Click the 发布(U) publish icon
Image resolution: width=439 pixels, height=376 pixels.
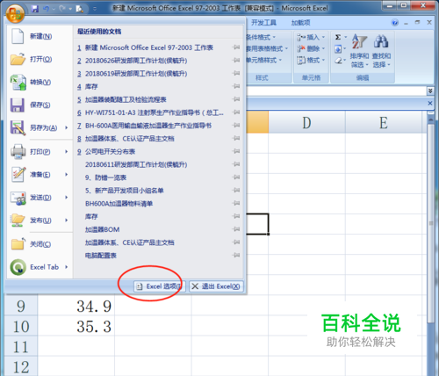(x=18, y=221)
